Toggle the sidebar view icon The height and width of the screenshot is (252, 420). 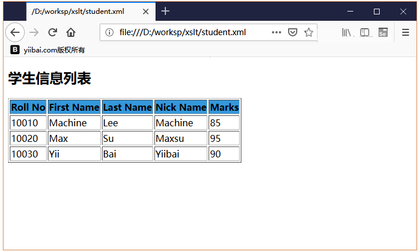coord(365,32)
